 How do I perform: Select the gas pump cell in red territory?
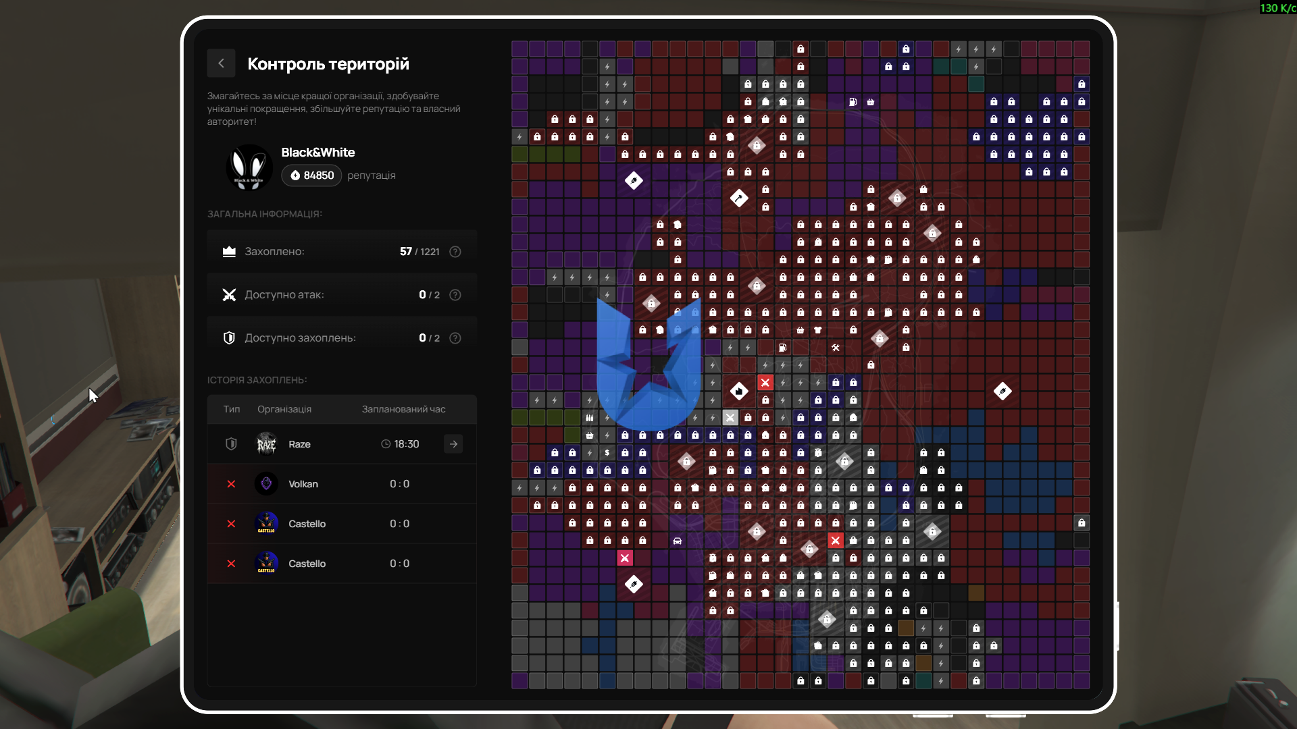point(783,348)
